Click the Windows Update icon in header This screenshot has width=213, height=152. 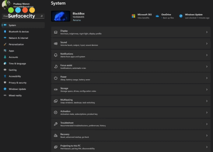point(181,16)
